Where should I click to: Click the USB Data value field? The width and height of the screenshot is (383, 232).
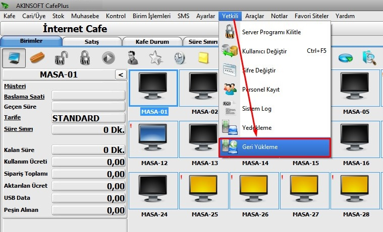tap(88, 198)
